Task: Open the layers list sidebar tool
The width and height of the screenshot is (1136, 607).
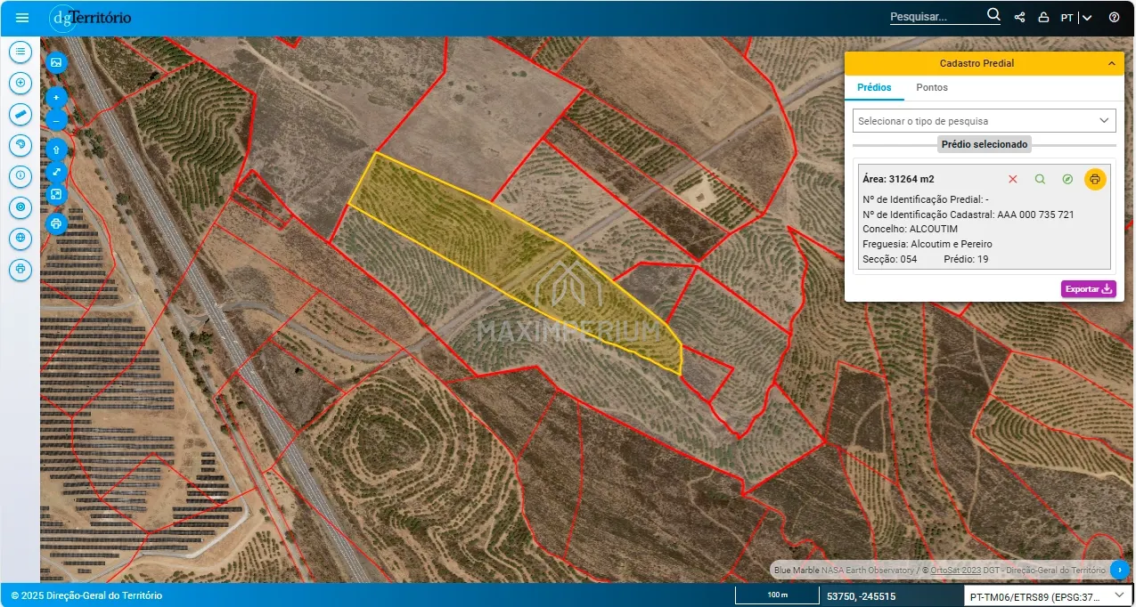Action: coord(20,52)
